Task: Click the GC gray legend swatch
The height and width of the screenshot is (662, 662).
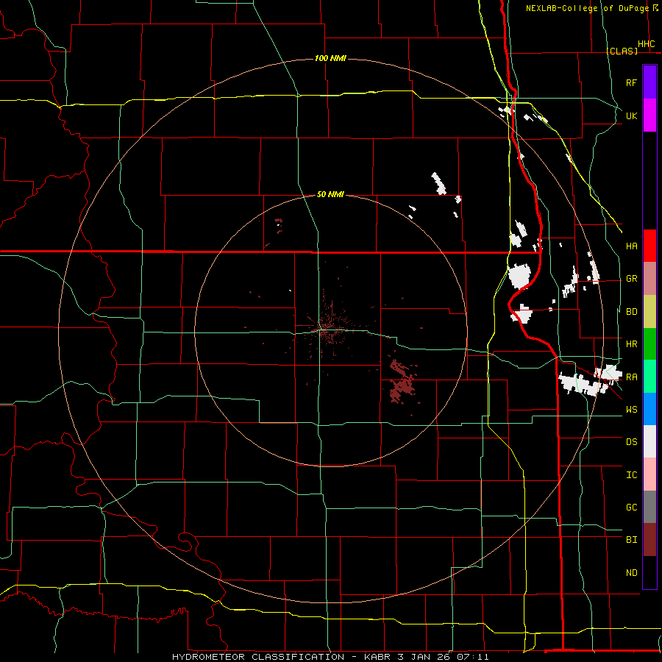Action: [x=649, y=507]
